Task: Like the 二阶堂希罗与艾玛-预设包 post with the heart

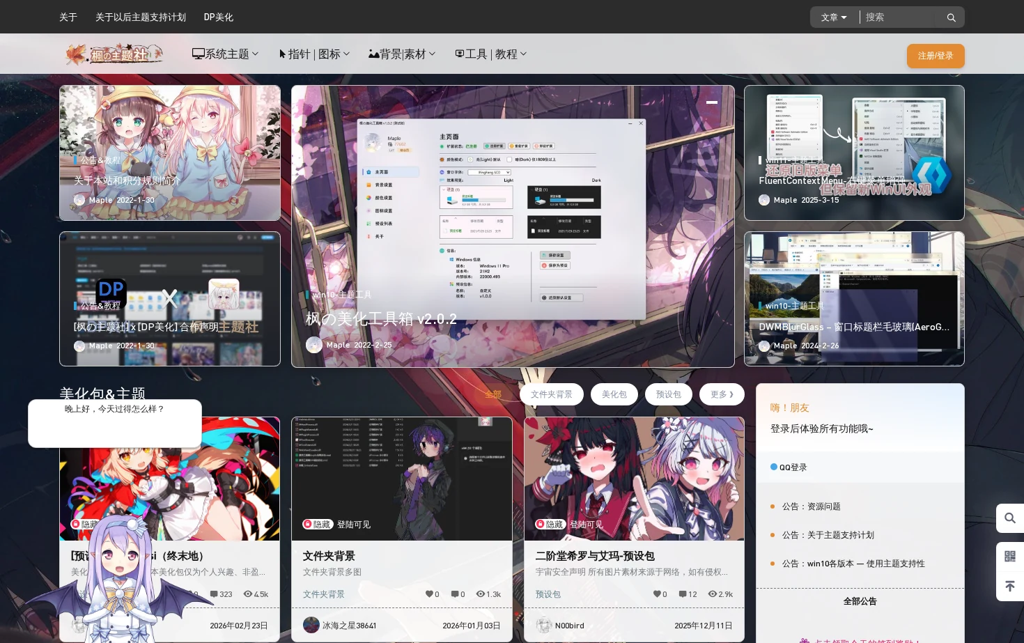Action: coord(656,594)
